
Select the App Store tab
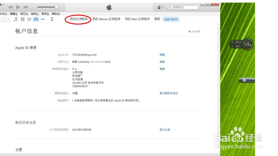coord(171,19)
